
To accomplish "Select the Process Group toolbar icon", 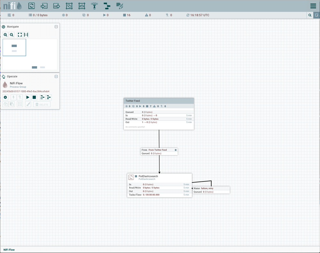I will coord(69,6).
